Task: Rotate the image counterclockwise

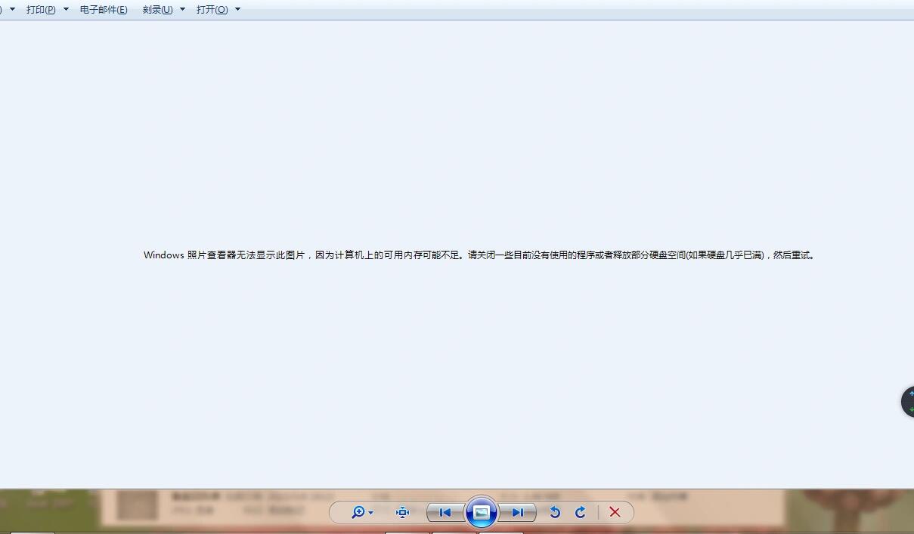Action: (555, 512)
